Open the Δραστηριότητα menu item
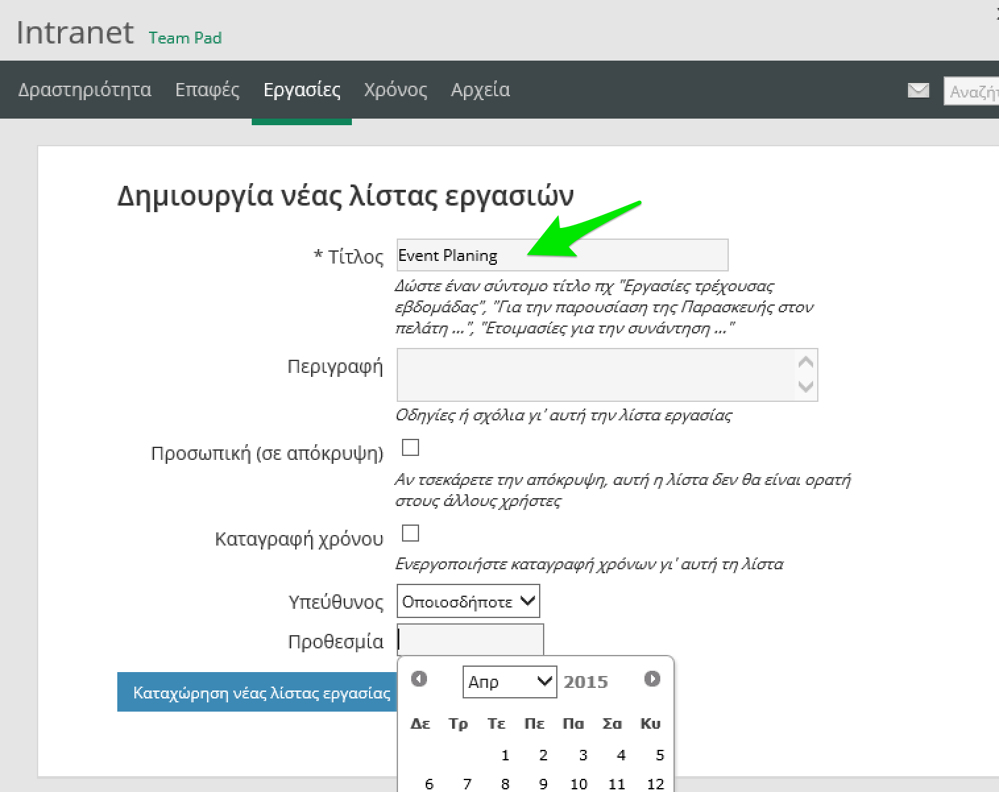The height and width of the screenshot is (792, 999). tap(84, 90)
